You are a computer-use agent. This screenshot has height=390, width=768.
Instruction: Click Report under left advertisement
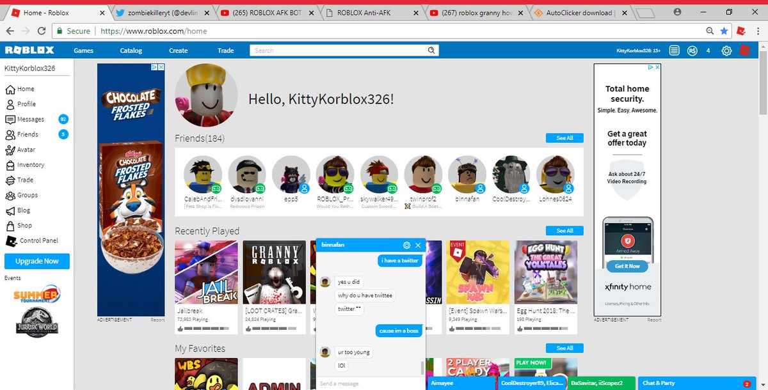157,320
